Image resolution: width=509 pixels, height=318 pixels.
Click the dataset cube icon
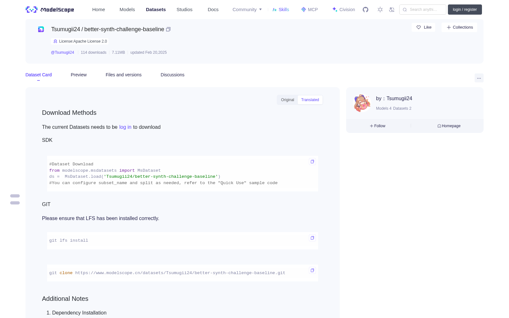point(41,29)
